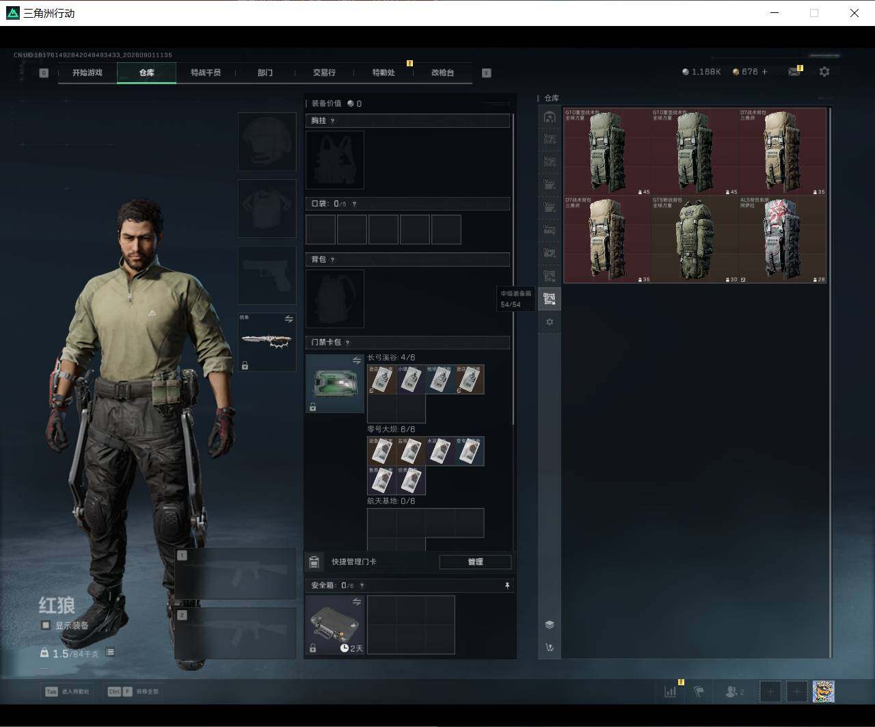Open the 部门 tab
The height and width of the screenshot is (727, 875).
(265, 72)
